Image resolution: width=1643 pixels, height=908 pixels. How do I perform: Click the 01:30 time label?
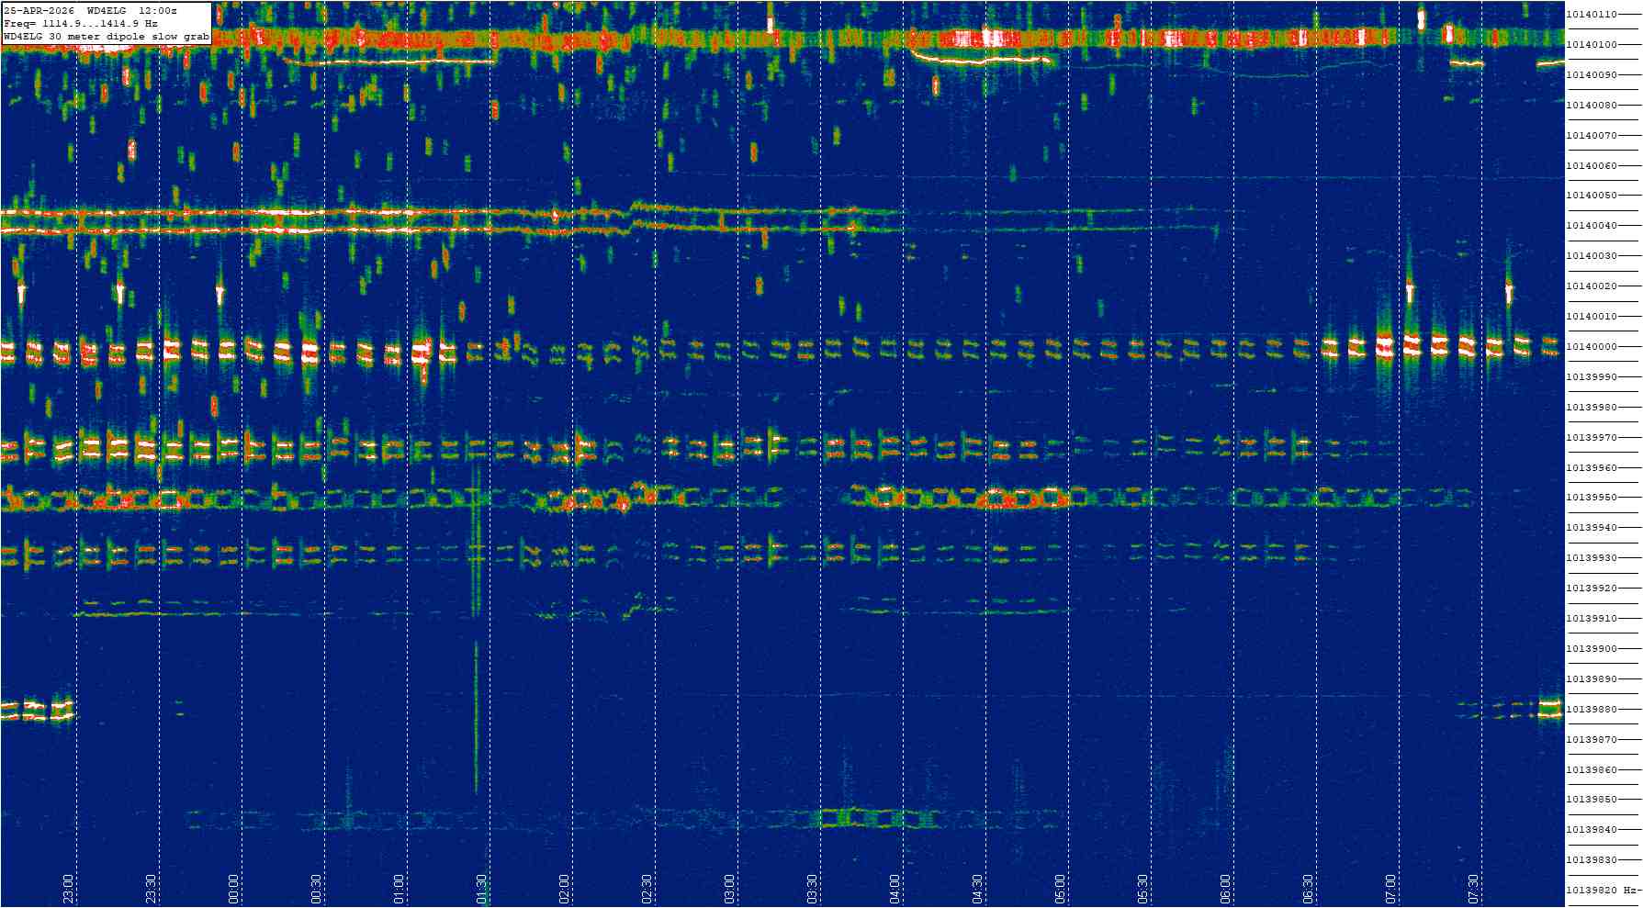[481, 888]
